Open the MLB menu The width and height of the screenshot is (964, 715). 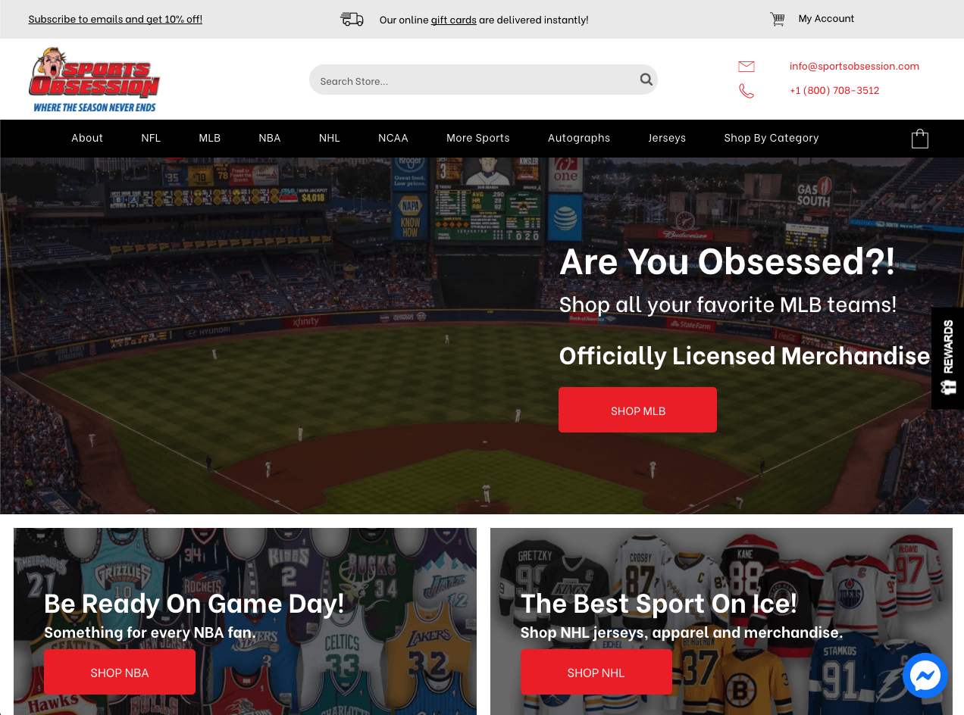coord(210,138)
